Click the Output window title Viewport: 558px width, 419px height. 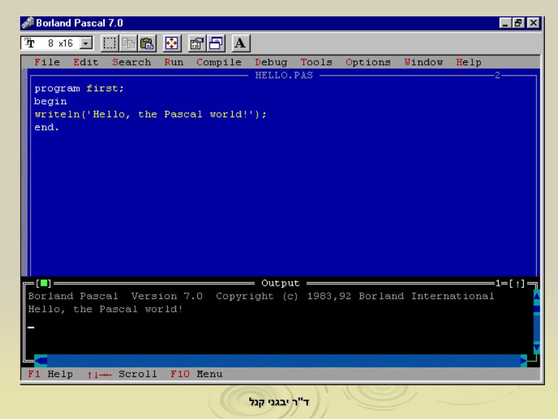coord(280,283)
